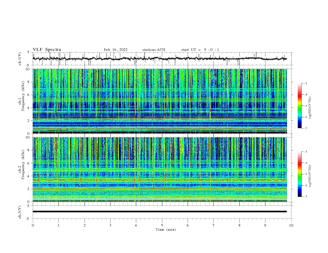Click the "2" tick on the time axis
The width and height of the screenshot is (328, 253).
84,225
